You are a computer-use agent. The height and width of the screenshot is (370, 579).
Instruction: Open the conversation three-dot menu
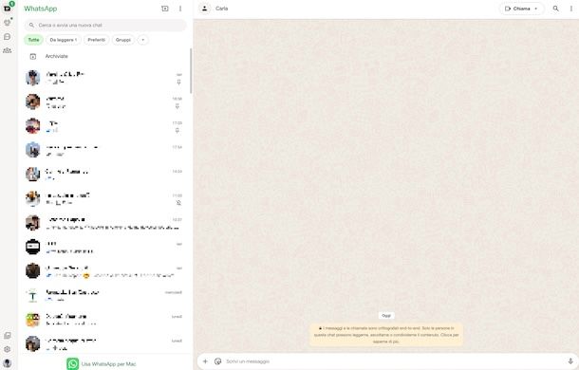point(570,9)
